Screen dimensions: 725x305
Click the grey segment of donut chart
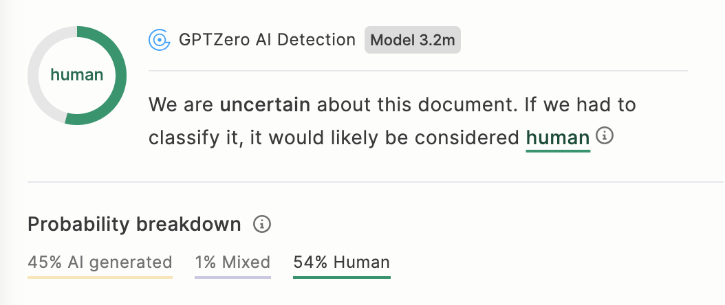34,75
